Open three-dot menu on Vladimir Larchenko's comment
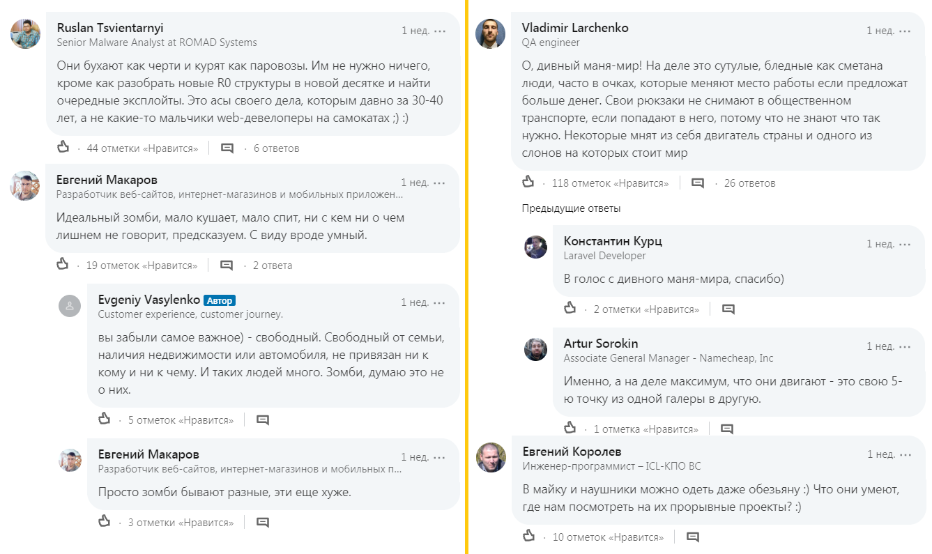932x554 pixels. 904,31
